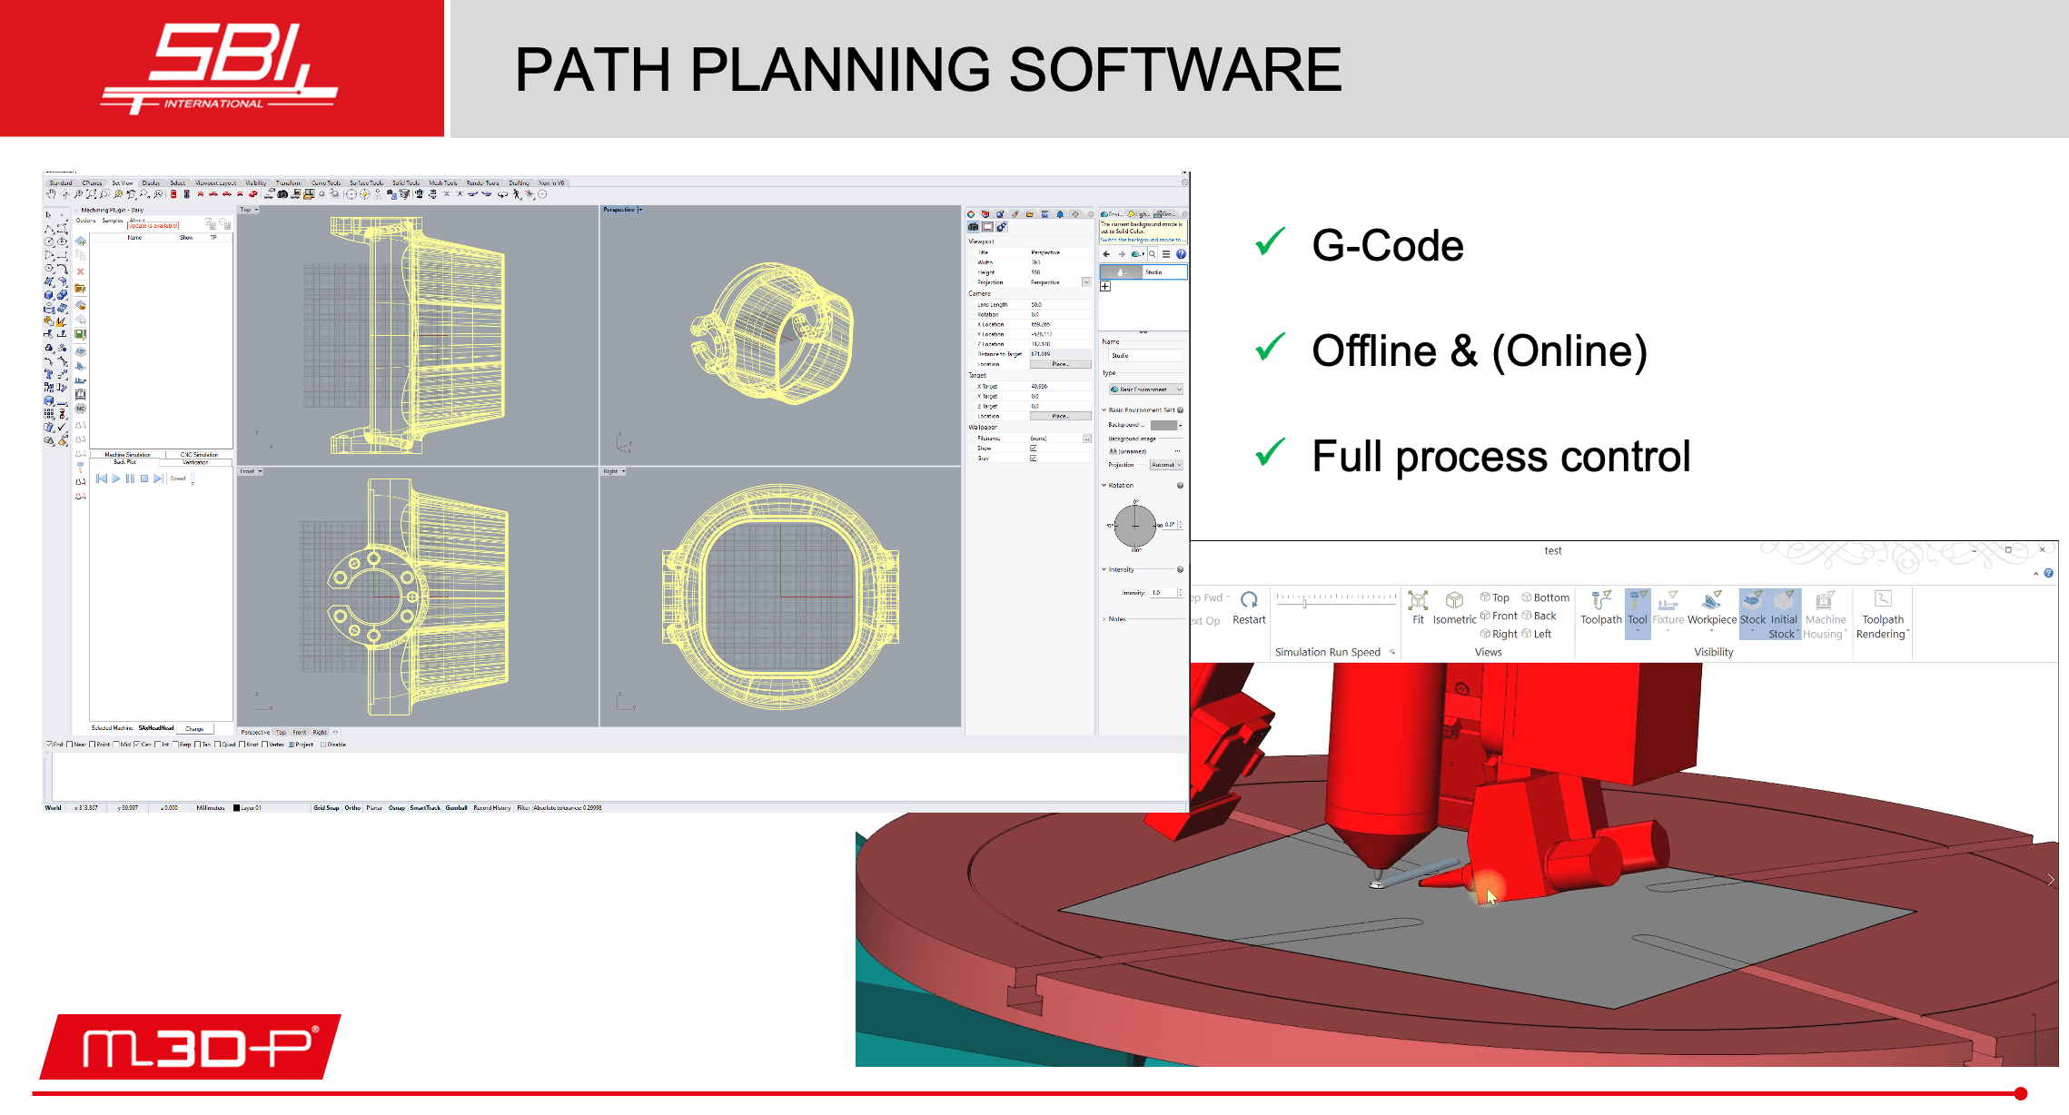
Task: Switch to the Standard toolbar tab
Action: 60,183
